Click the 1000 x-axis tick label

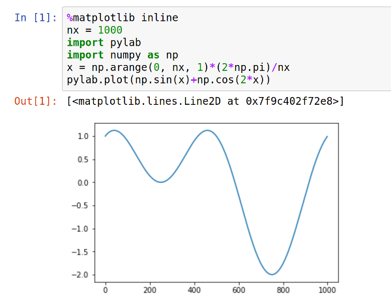tap(327, 290)
